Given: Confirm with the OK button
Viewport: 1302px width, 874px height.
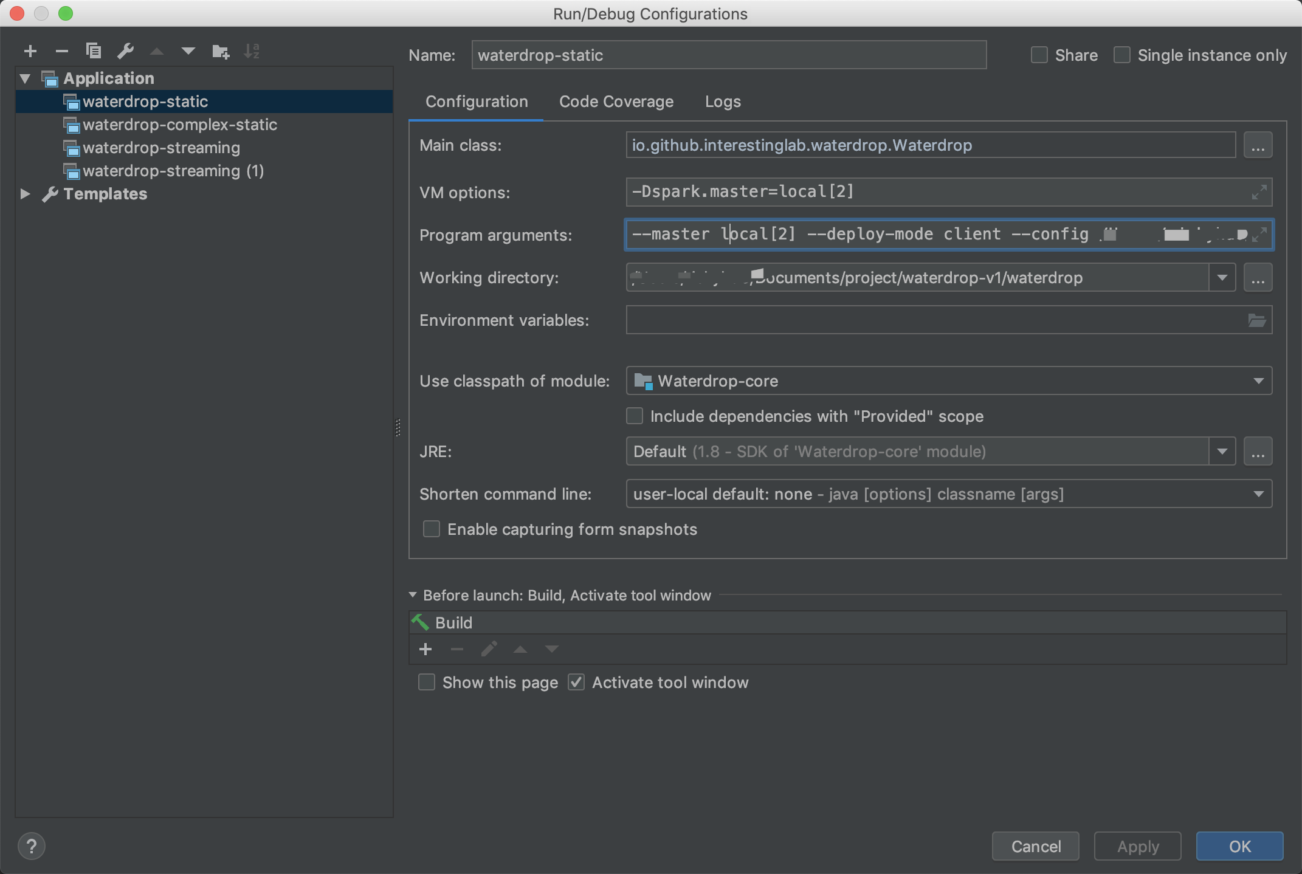Looking at the screenshot, I should point(1240,846).
